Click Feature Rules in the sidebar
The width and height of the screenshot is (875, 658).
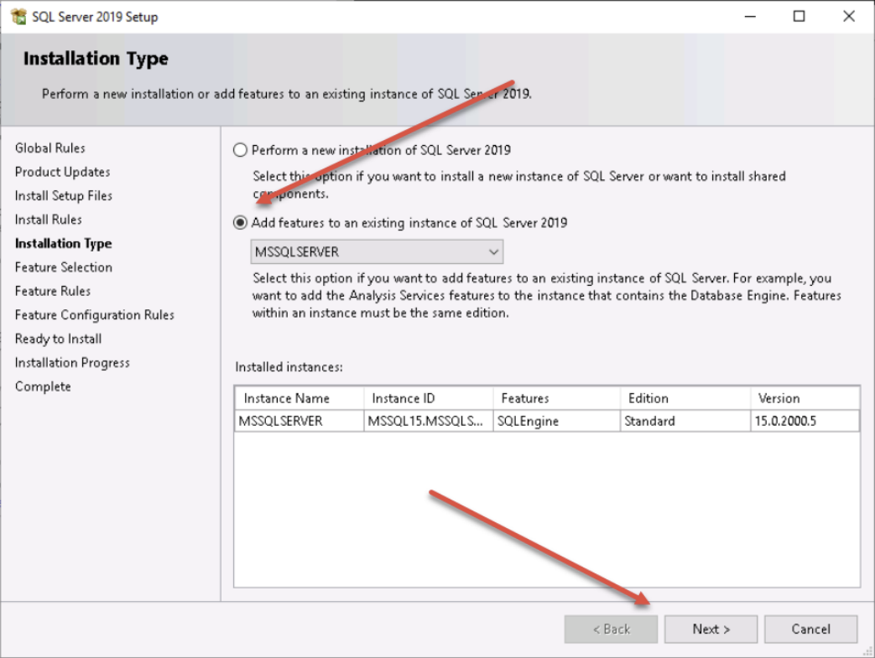click(53, 291)
